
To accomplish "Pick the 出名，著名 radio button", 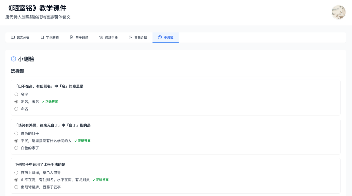I will coord(16,102).
